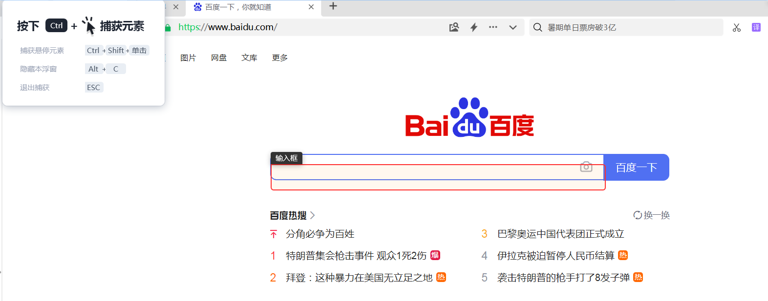Open hot search 拜登：这种暴力在美国无立足之地
The image size is (768, 301).
point(359,278)
